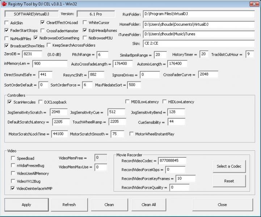Select the RecordVideoCodec field
The image size is (261, 217).
pyautogui.click(x=172, y=161)
